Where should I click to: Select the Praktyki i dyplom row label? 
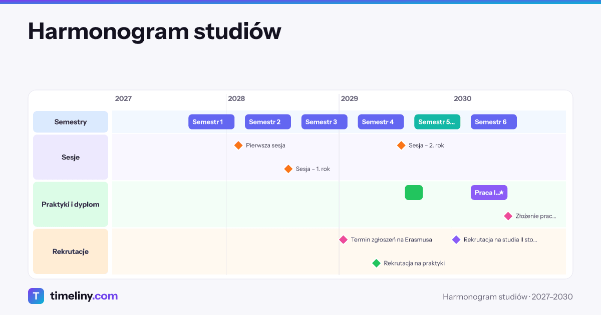[71, 204]
